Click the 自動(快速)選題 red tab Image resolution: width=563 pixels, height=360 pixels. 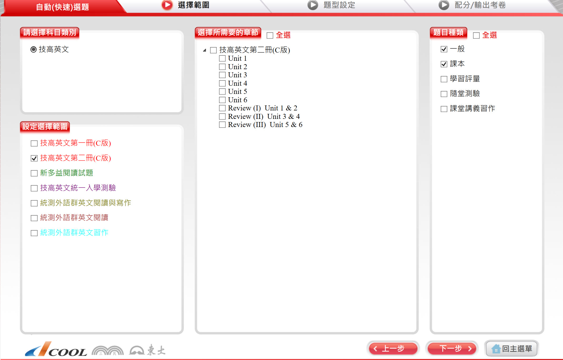62,7
